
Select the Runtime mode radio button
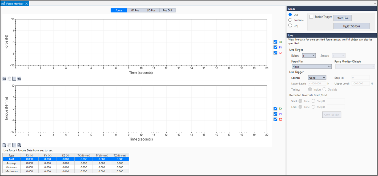[x=290, y=20]
